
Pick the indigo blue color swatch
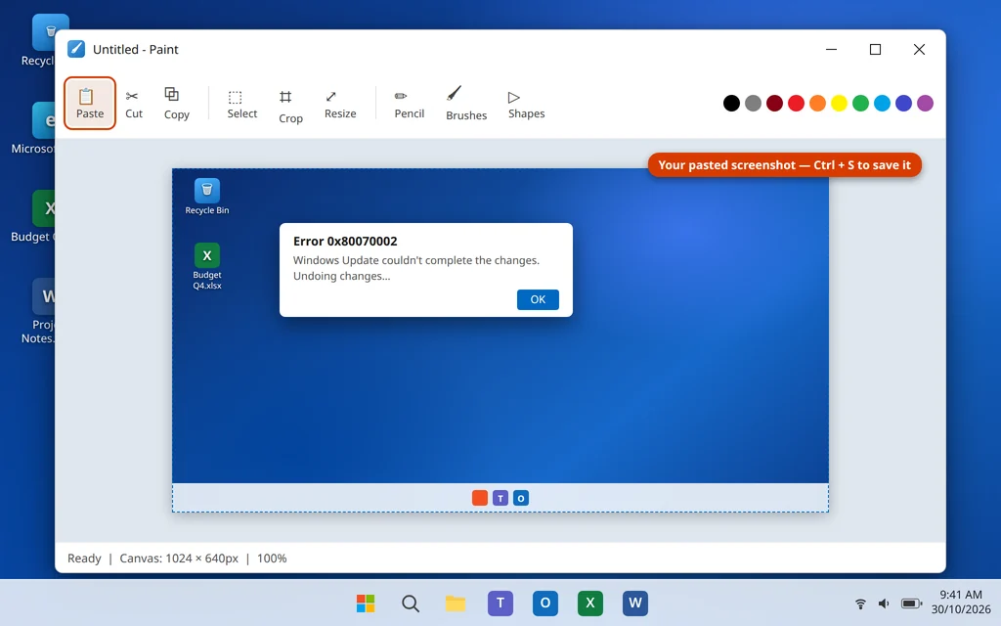pos(903,103)
